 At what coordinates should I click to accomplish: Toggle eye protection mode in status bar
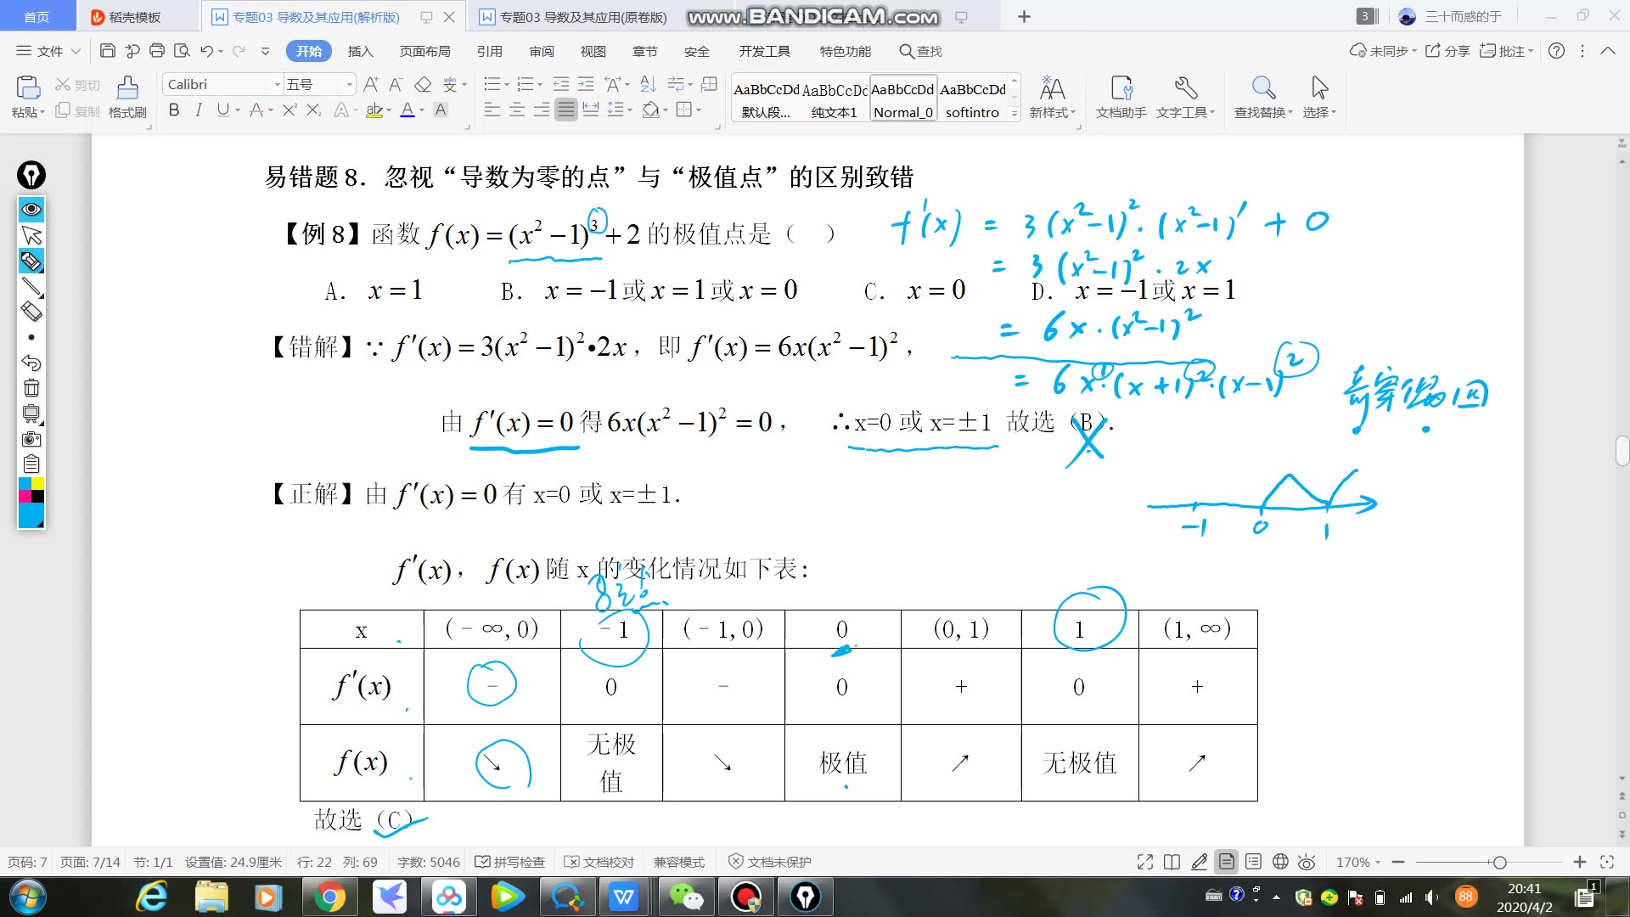pyautogui.click(x=1307, y=862)
